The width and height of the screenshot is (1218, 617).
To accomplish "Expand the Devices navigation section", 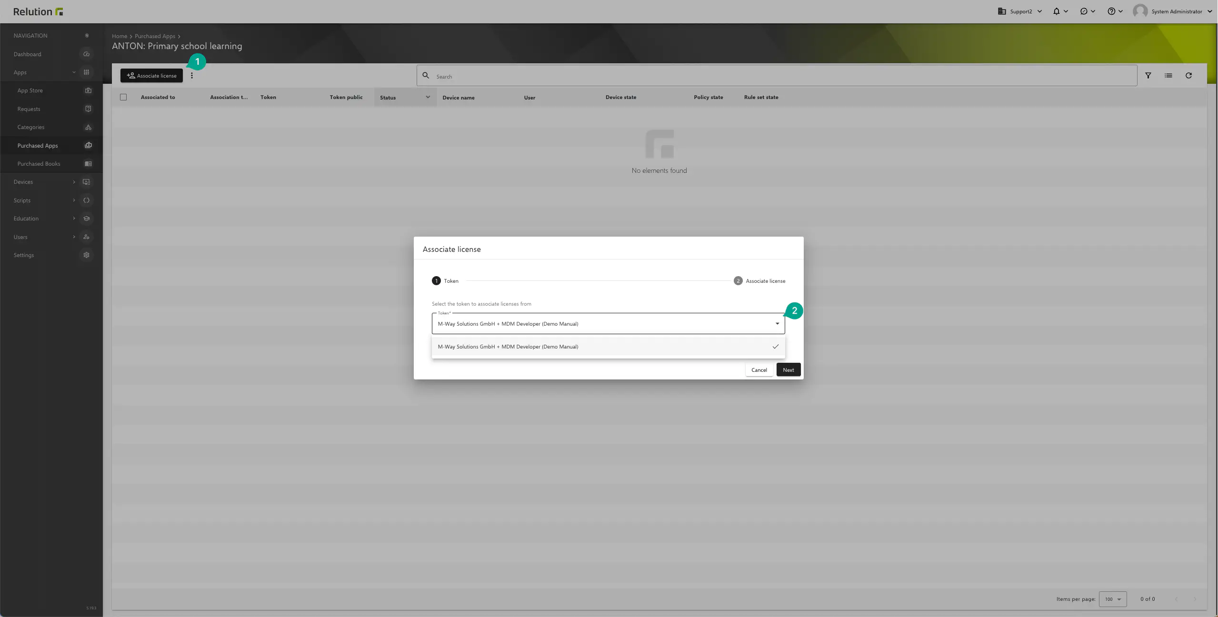I will (23, 182).
